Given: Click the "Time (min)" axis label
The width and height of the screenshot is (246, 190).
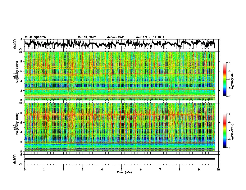Looking at the screenshot, I should click(x=124, y=172).
